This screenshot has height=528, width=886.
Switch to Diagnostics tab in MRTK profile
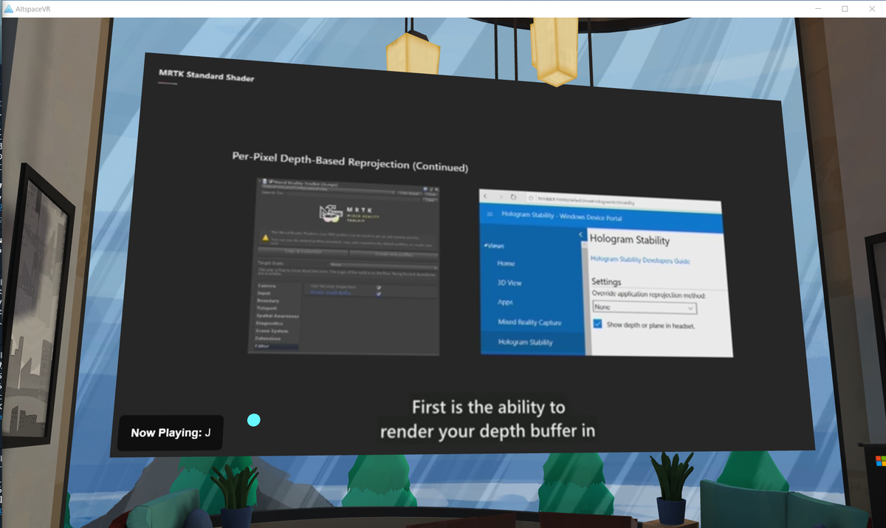269,323
